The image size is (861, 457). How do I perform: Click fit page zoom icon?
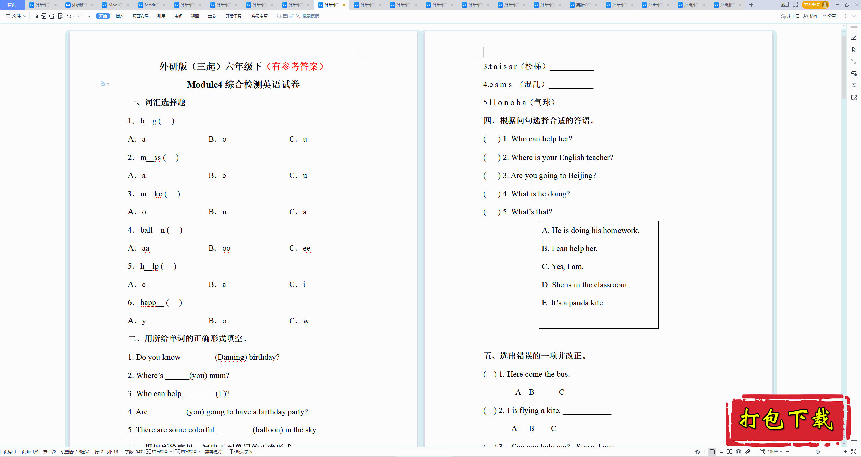(x=762, y=452)
